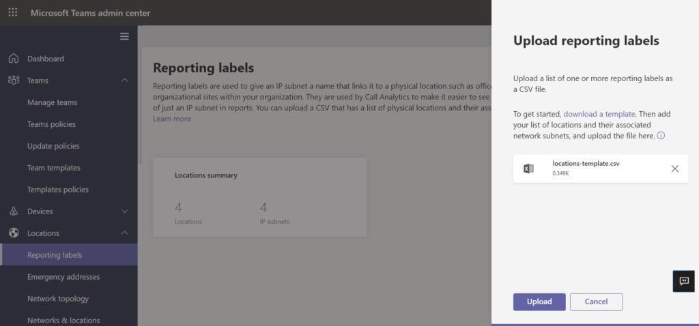This screenshot has height=326, width=699.
Task: Click the Devices icon in sidebar
Action: 14,211
